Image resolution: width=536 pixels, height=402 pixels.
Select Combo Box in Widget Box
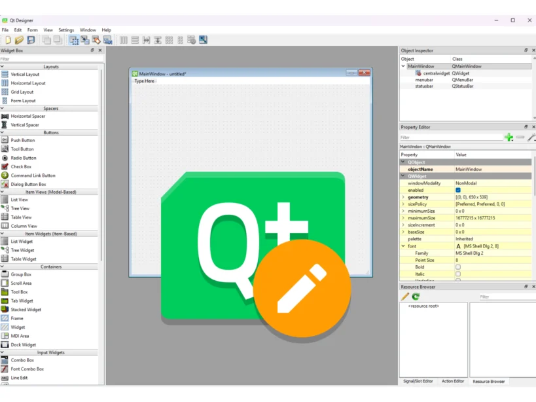coord(22,360)
